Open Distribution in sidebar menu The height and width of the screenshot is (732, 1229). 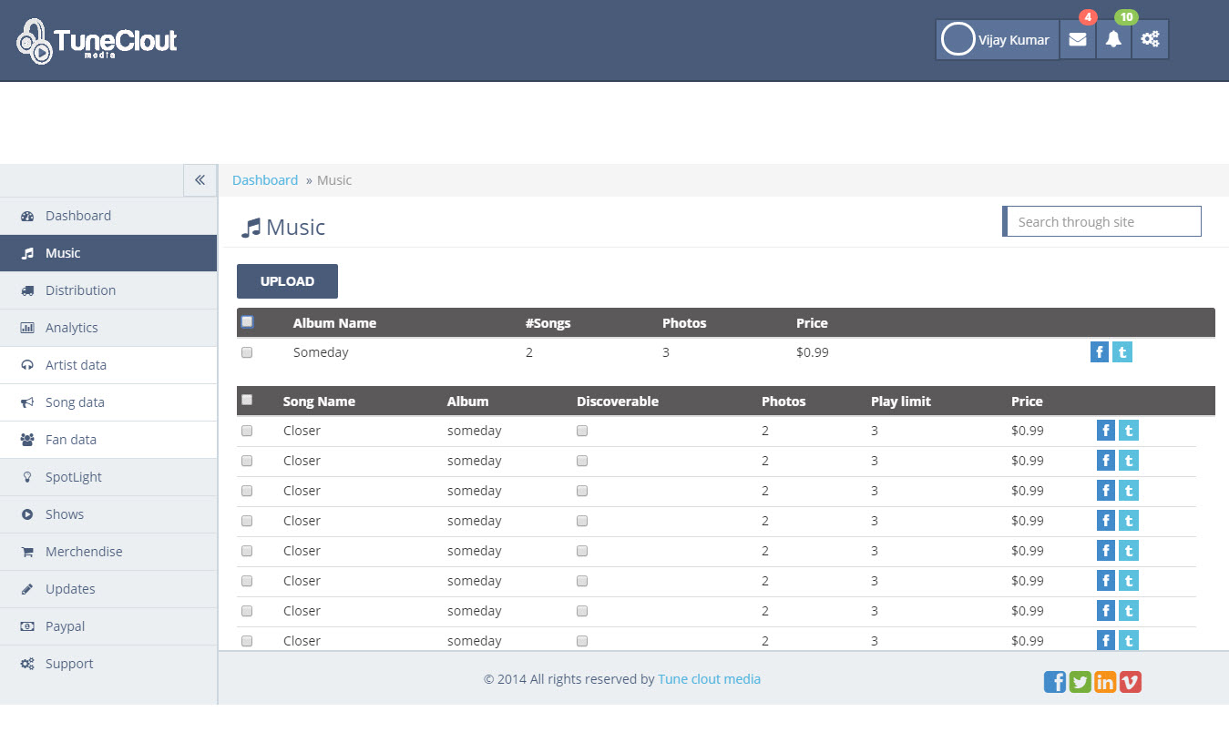[x=108, y=290]
